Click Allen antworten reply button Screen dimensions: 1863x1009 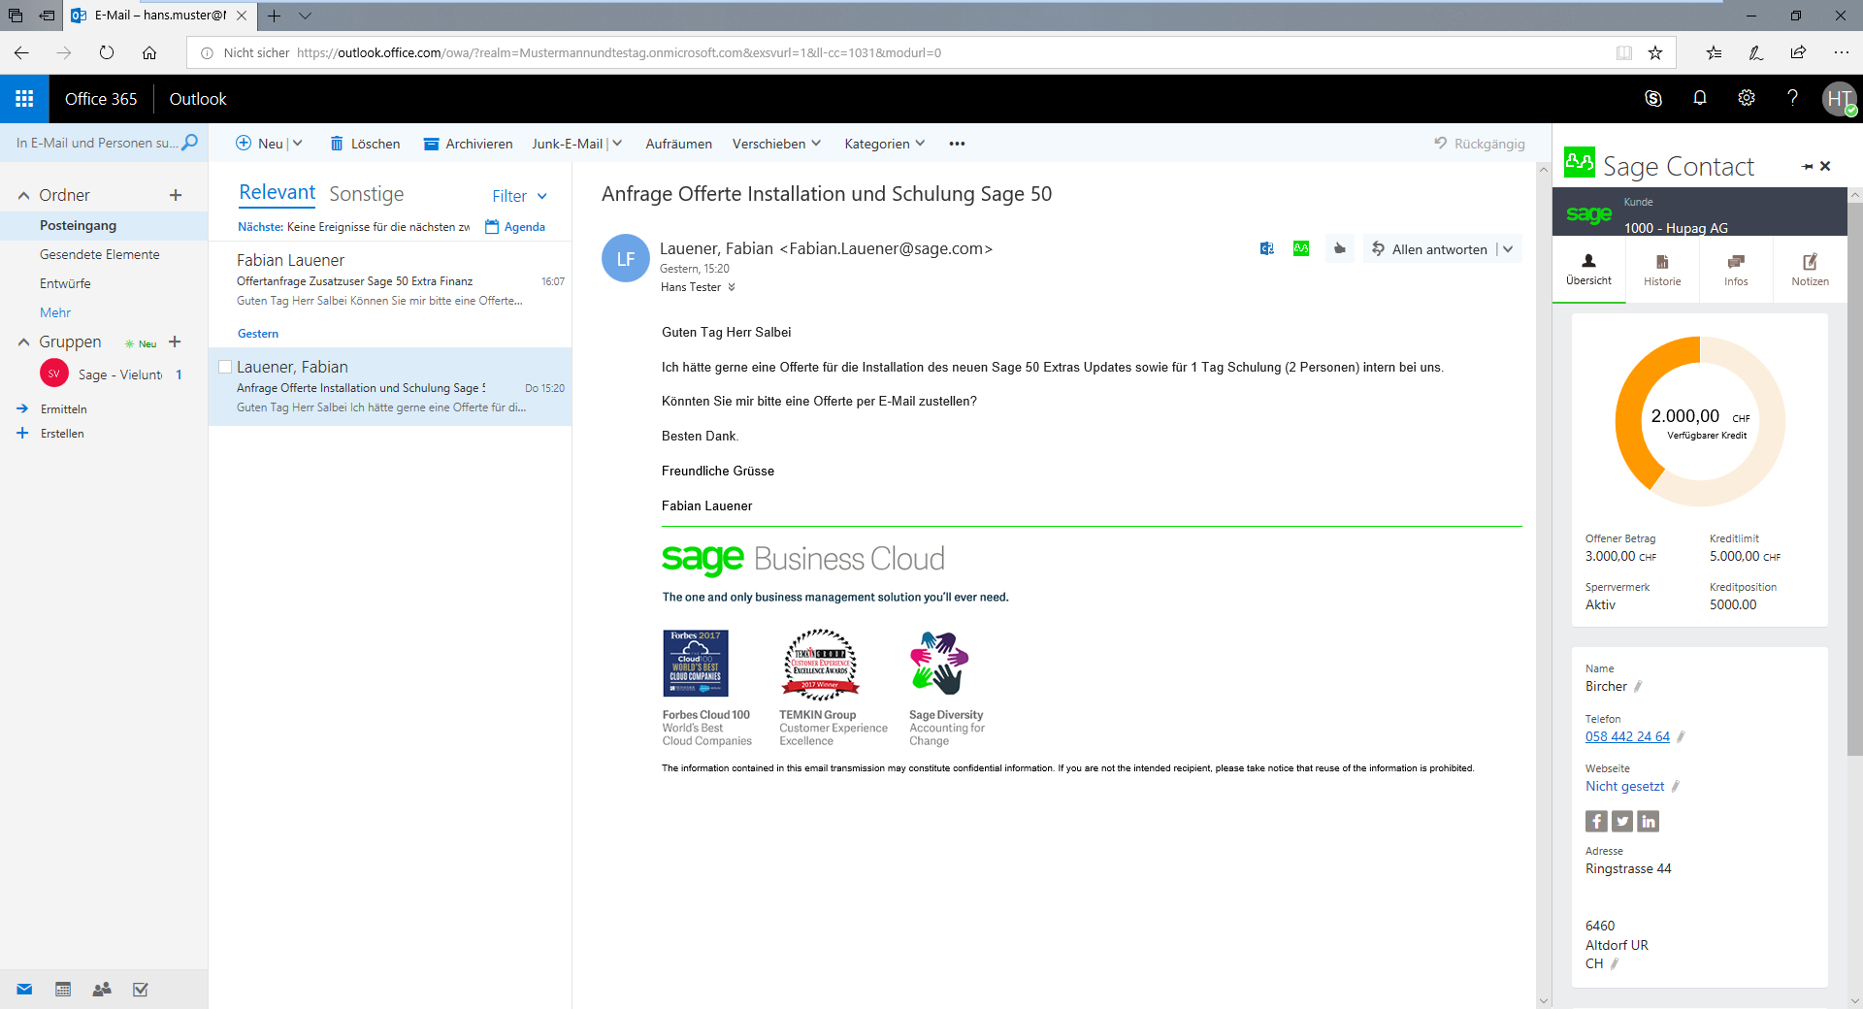pyautogui.click(x=1429, y=249)
